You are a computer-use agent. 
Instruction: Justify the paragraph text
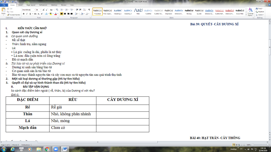pyautogui.click(x=71, y=14)
